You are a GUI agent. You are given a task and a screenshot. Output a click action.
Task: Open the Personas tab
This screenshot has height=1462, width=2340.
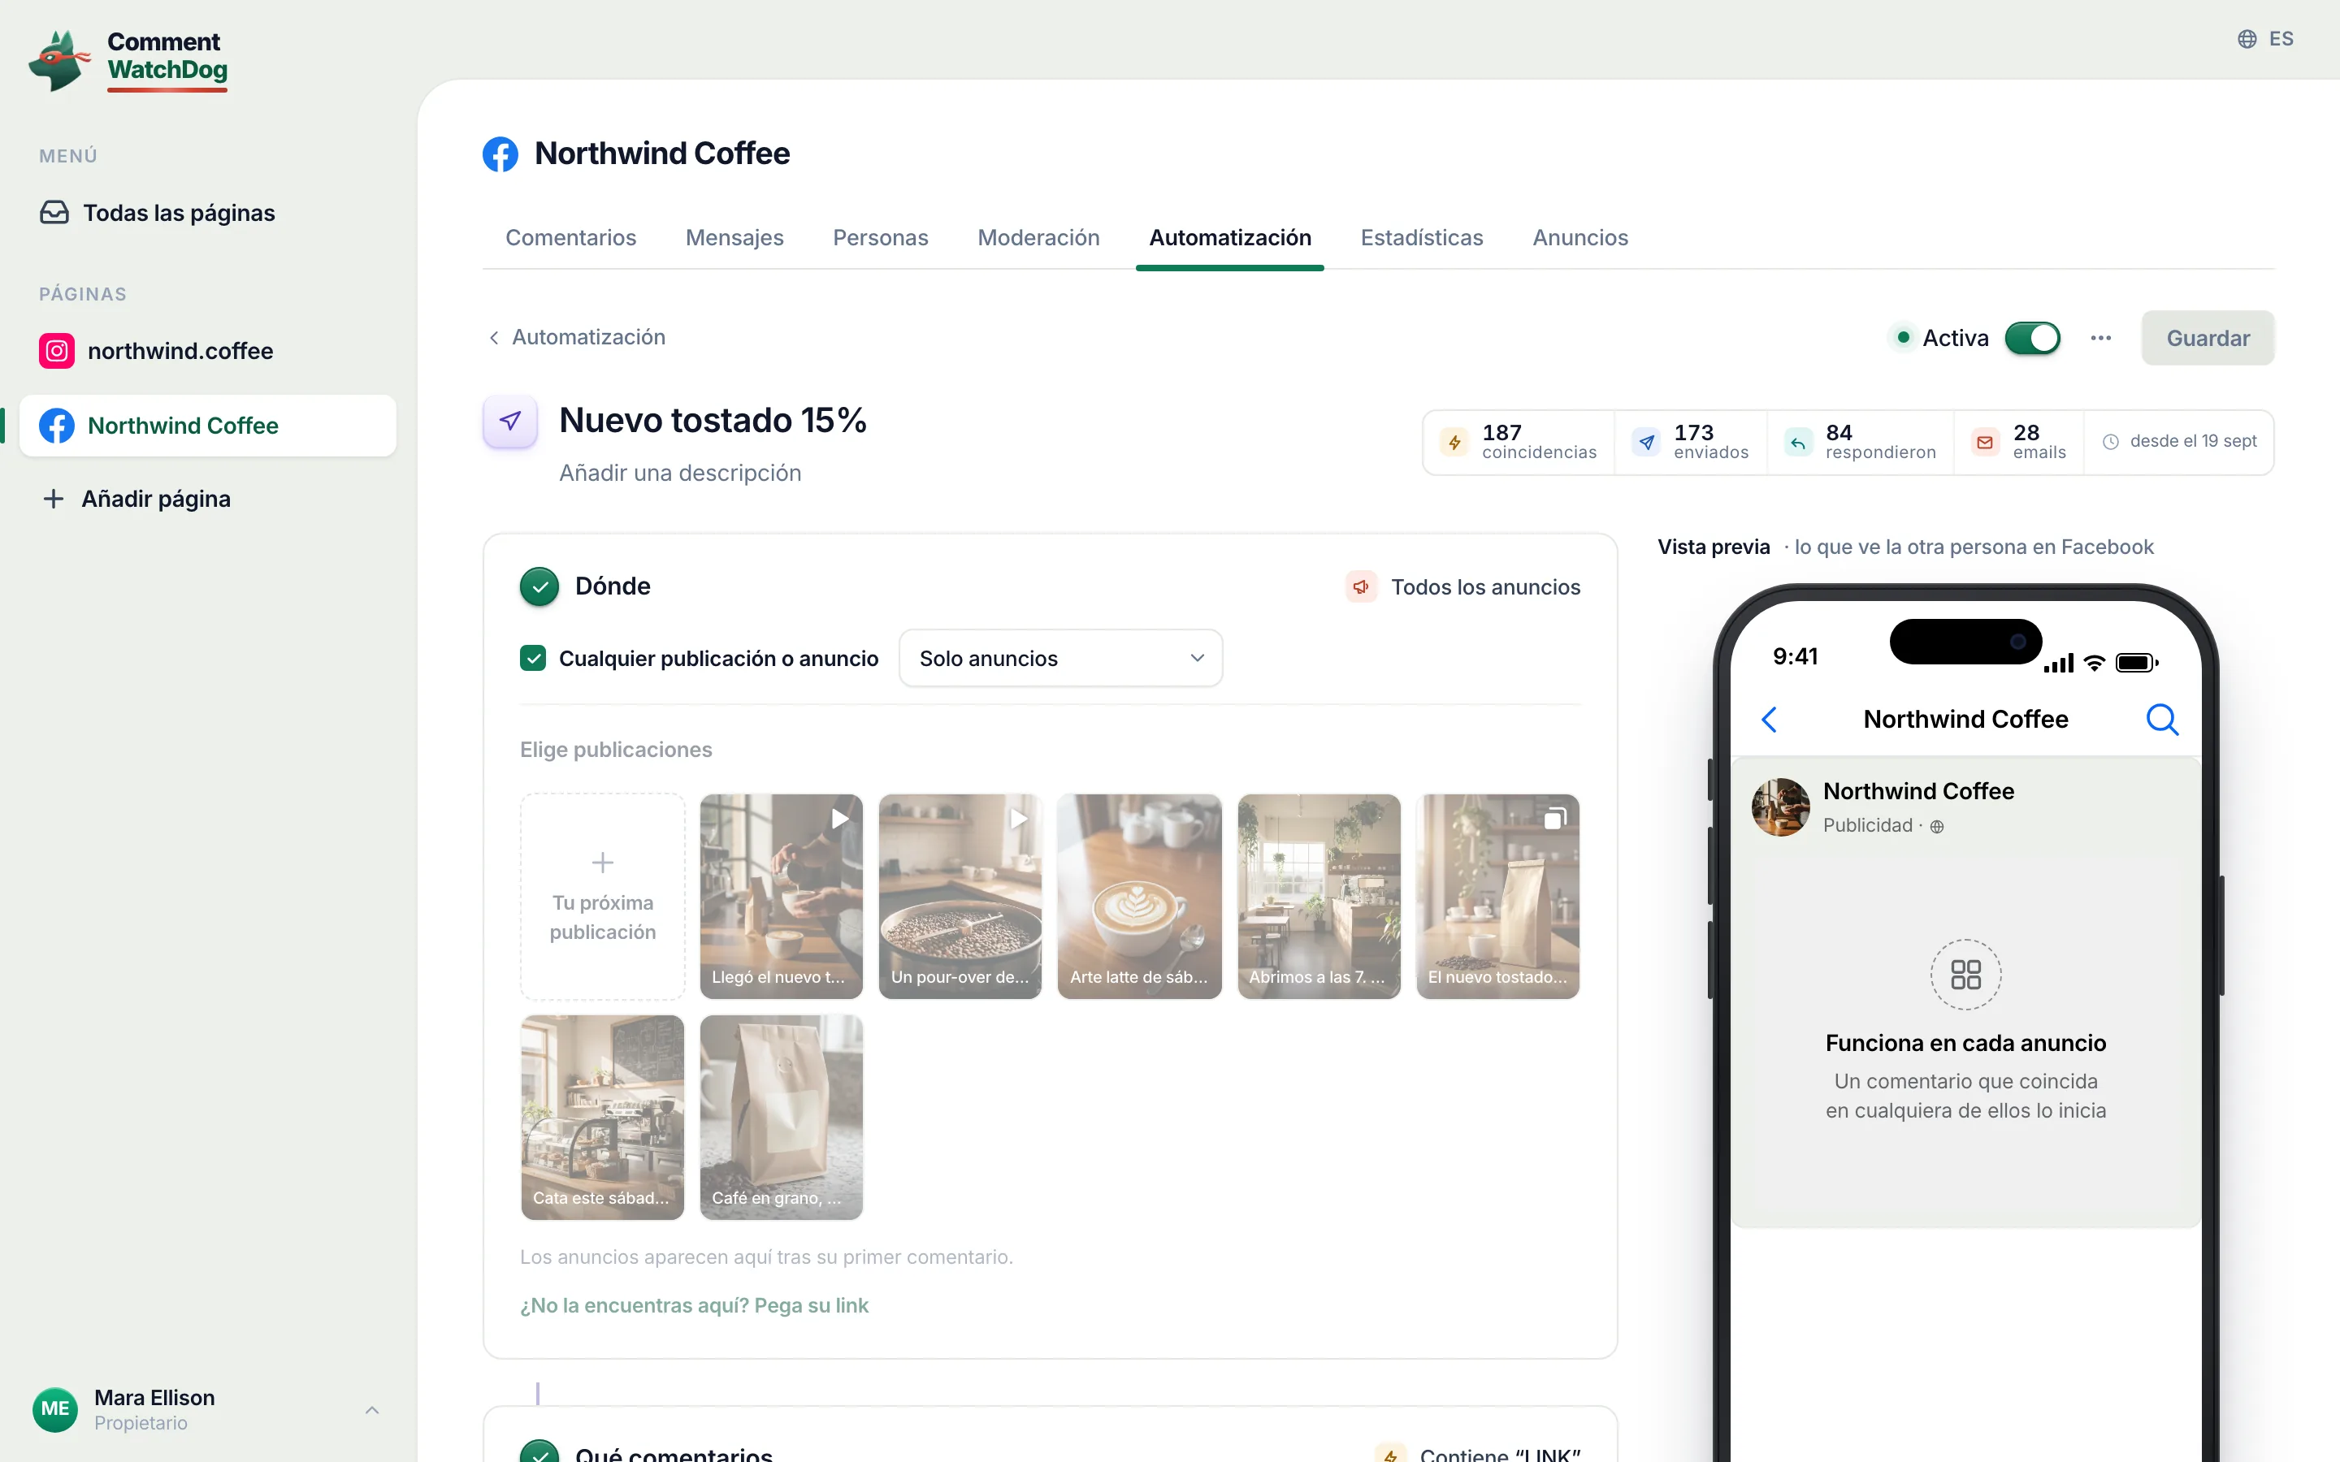click(880, 238)
